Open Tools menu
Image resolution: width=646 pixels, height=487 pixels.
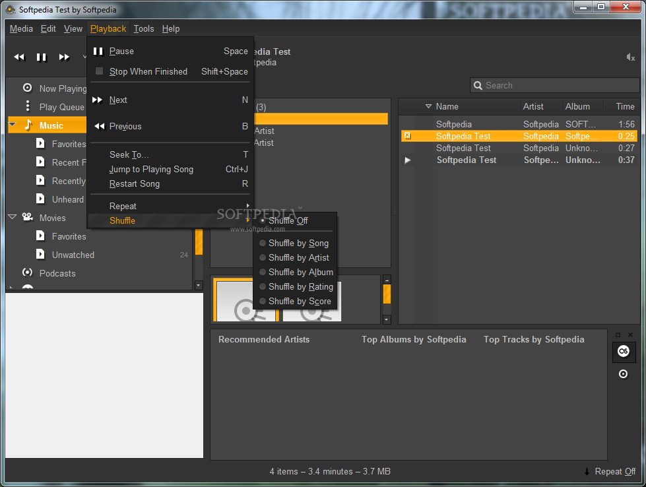click(x=144, y=29)
